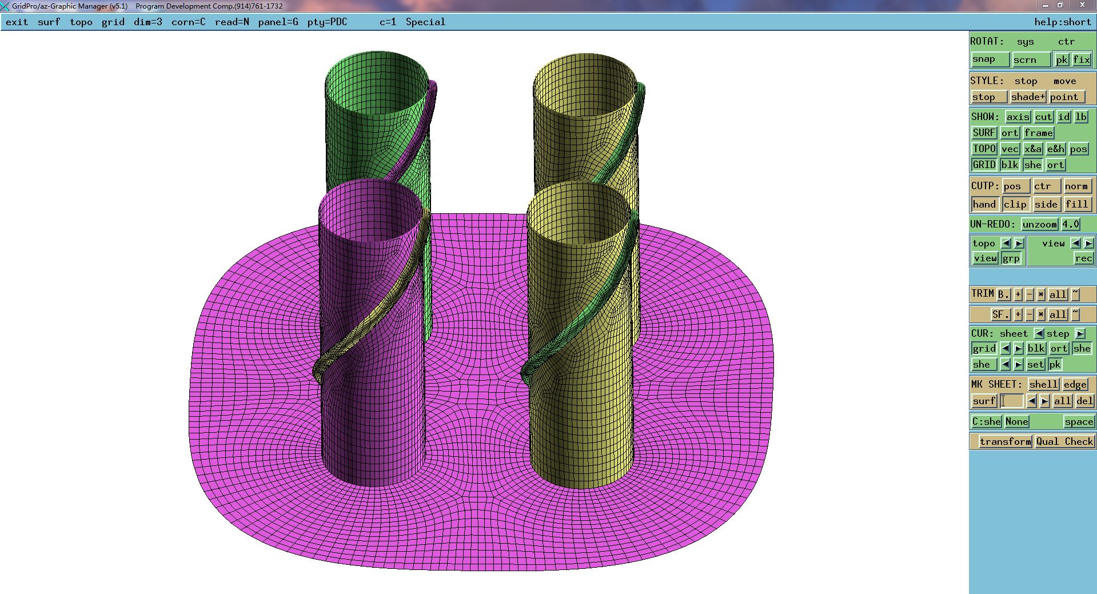Click the minus button in the SF. row
This screenshot has width=1097, height=594.
click(1030, 314)
